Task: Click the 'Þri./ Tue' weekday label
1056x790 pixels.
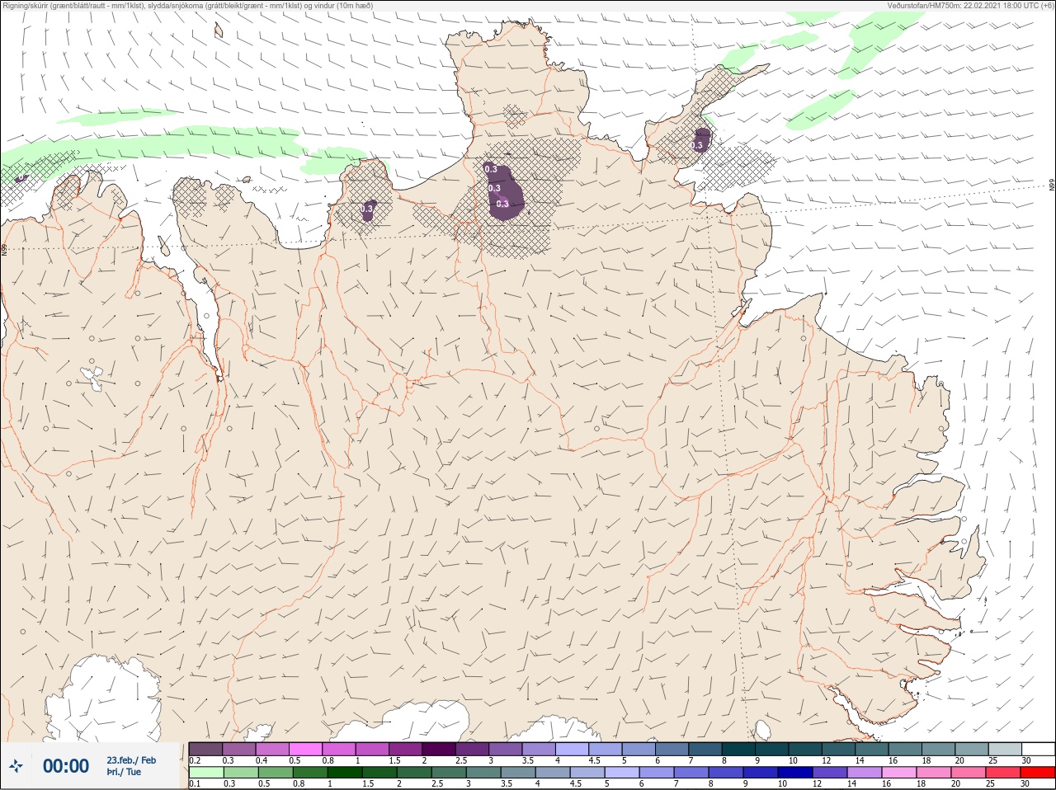Action: point(124,773)
